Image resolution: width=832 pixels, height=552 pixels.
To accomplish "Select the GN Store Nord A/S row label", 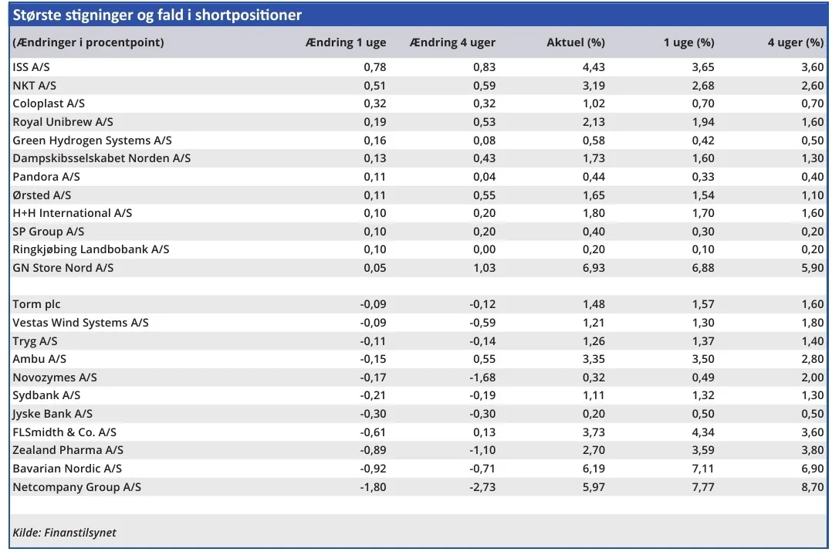I will (63, 268).
